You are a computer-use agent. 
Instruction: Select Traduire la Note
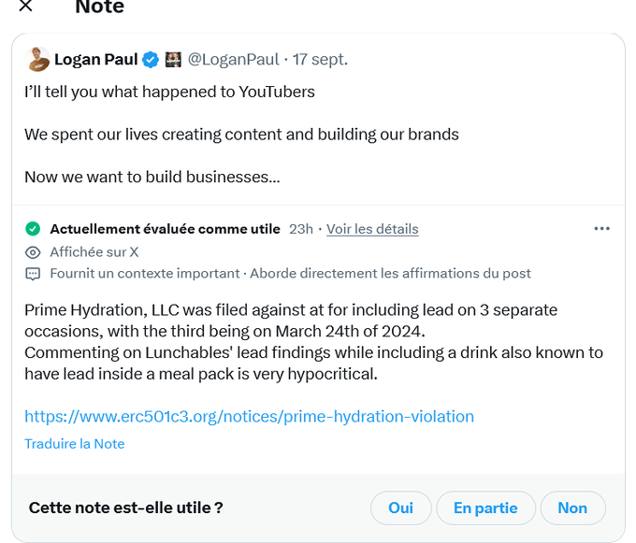coord(74,444)
